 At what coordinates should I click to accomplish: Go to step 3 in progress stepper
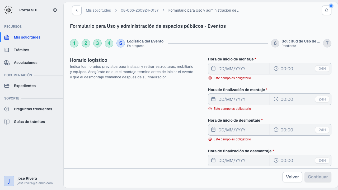[x=97, y=43]
